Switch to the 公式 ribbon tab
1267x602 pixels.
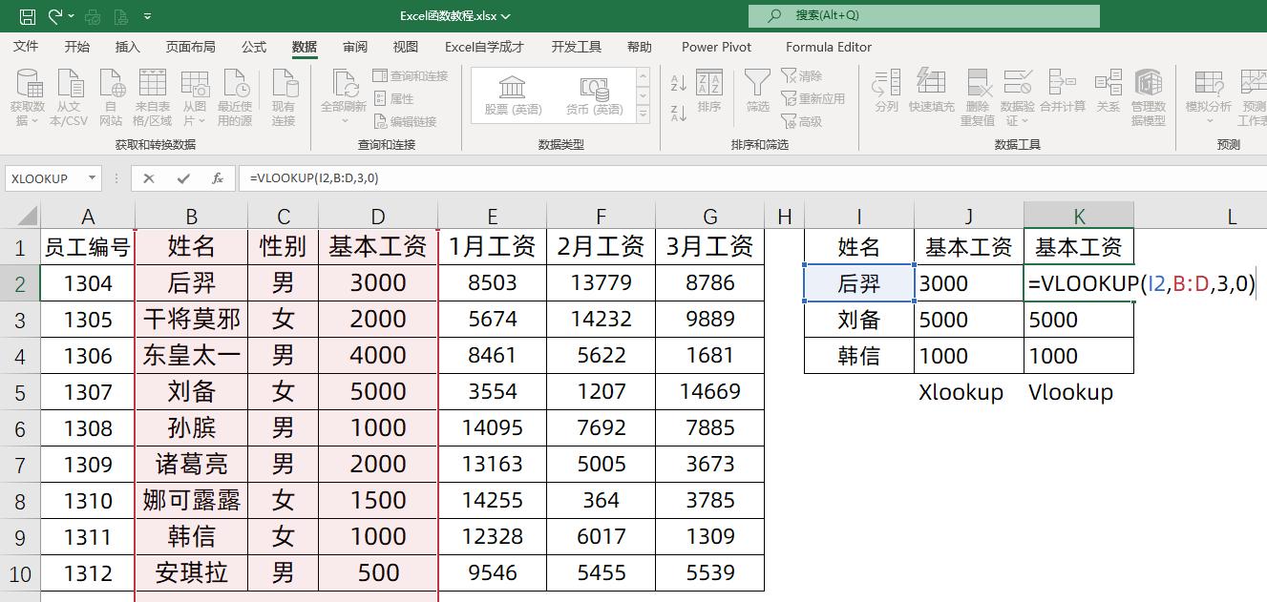253,46
